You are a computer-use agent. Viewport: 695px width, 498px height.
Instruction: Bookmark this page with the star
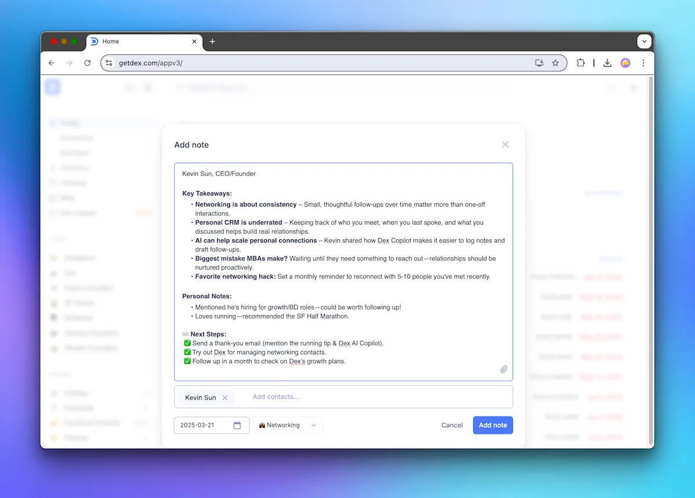(555, 63)
